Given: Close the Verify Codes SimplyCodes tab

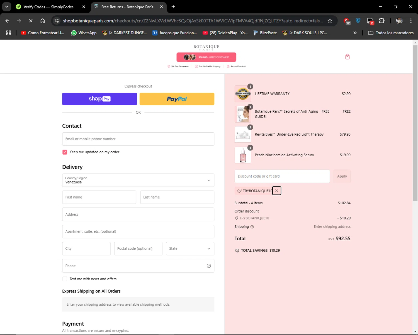Looking at the screenshot, I should (84, 7).
